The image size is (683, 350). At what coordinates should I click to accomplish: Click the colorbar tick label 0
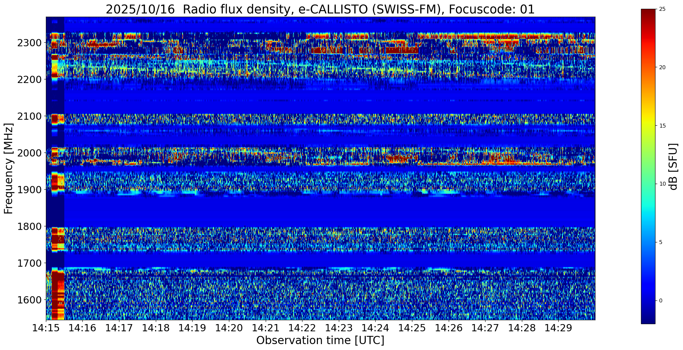click(661, 301)
